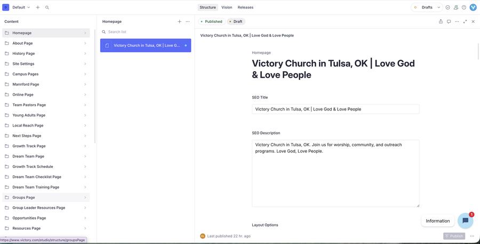Click the SEO Title input field
Viewport: 480px width, 244px height.
click(335, 109)
